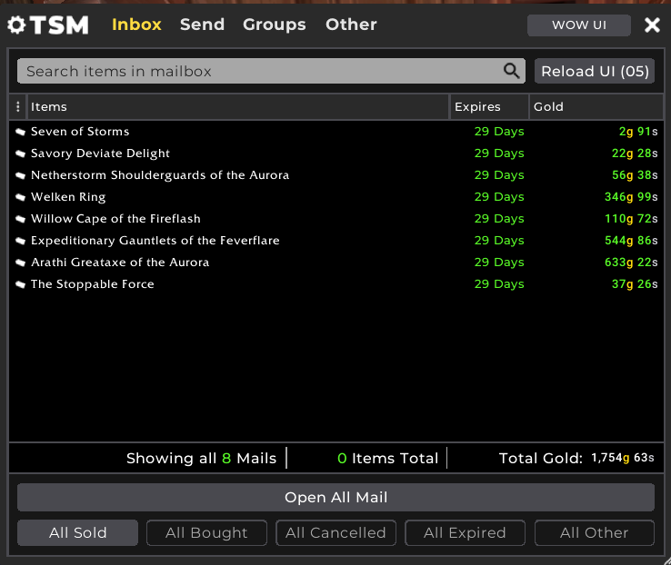The height and width of the screenshot is (565, 671).
Task: Open the Other tab
Action: [351, 25]
